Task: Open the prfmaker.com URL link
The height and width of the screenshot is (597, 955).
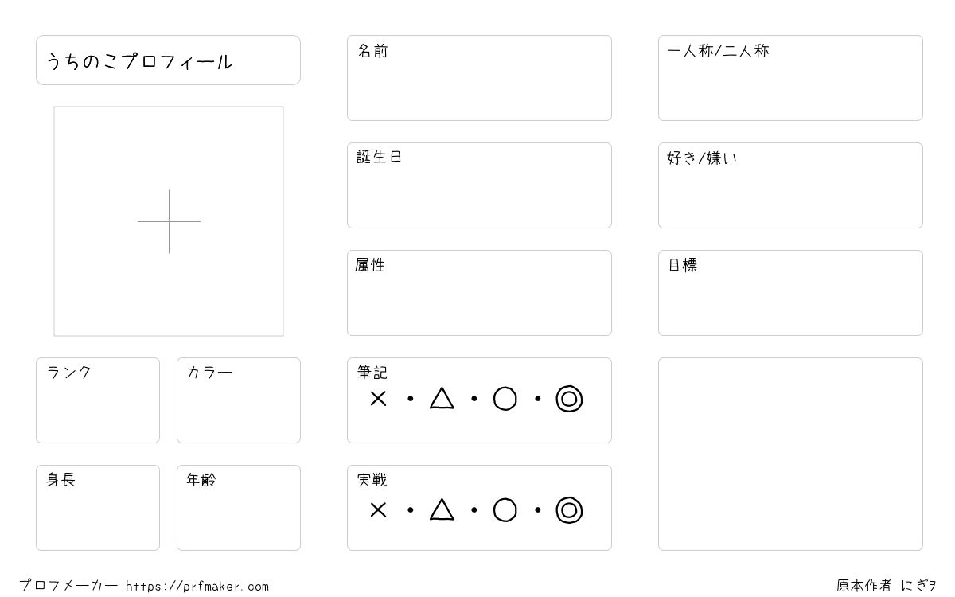Action: click(197, 587)
